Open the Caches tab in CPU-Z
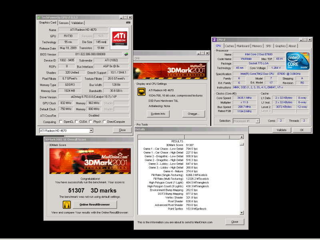Screen dimensions: 320x240 [229, 46]
